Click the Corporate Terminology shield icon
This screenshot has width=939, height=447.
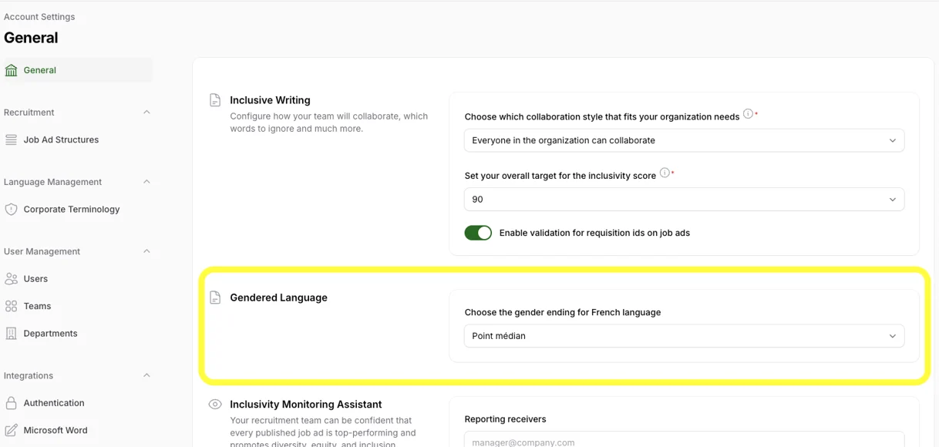[x=11, y=209]
